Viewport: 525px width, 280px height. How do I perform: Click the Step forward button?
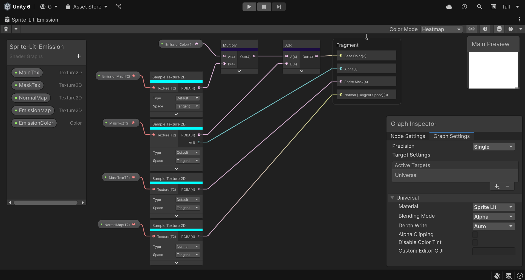(278, 7)
